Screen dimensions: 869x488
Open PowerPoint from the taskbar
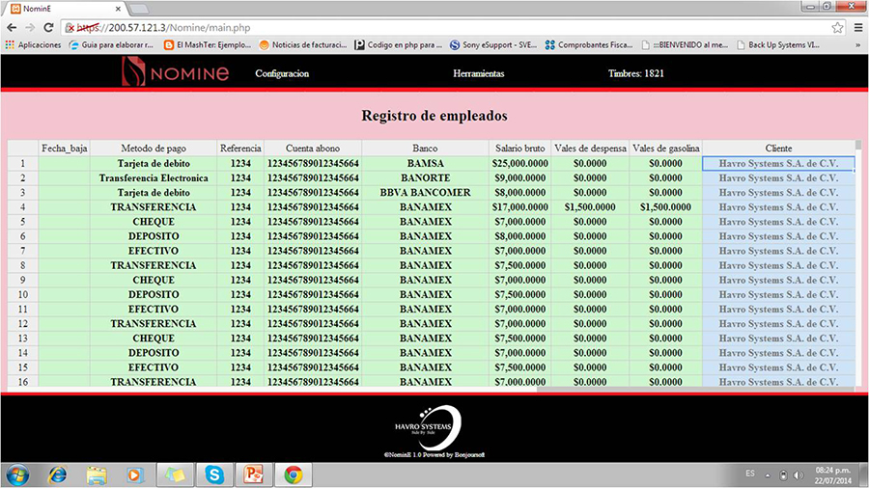[x=254, y=474]
